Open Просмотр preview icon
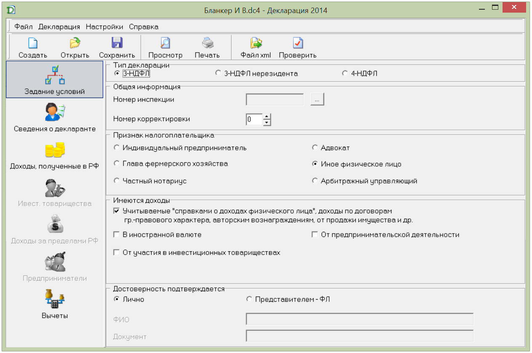This screenshot has width=532, height=353. coord(165,43)
